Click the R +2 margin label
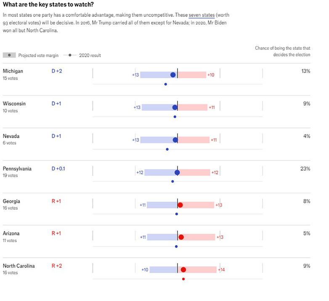 pyautogui.click(x=56, y=266)
